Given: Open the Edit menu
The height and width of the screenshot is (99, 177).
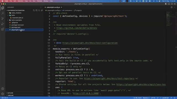Looking at the screenshot, I should coord(15,1).
